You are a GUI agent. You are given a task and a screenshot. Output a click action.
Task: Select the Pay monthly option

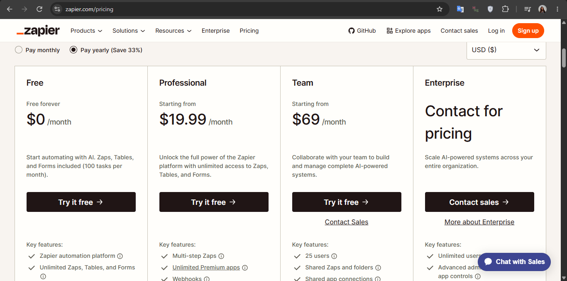pos(37,50)
